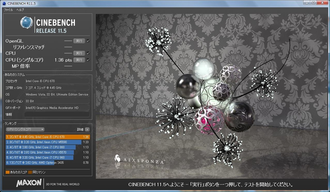Click the 1.36 pts single core score
330x192 pixels.
click(x=63, y=60)
